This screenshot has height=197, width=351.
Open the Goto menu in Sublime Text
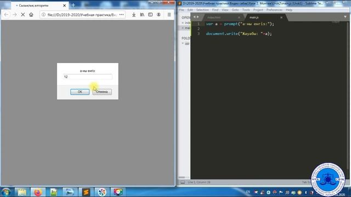[x=235, y=10]
